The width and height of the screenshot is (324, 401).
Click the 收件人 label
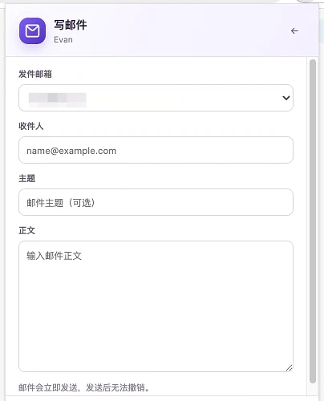(x=31, y=126)
